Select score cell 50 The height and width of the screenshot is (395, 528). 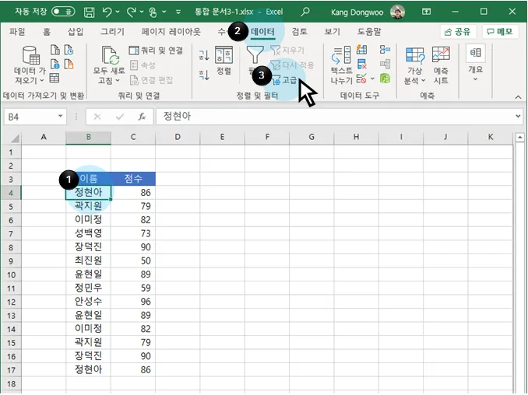click(133, 260)
